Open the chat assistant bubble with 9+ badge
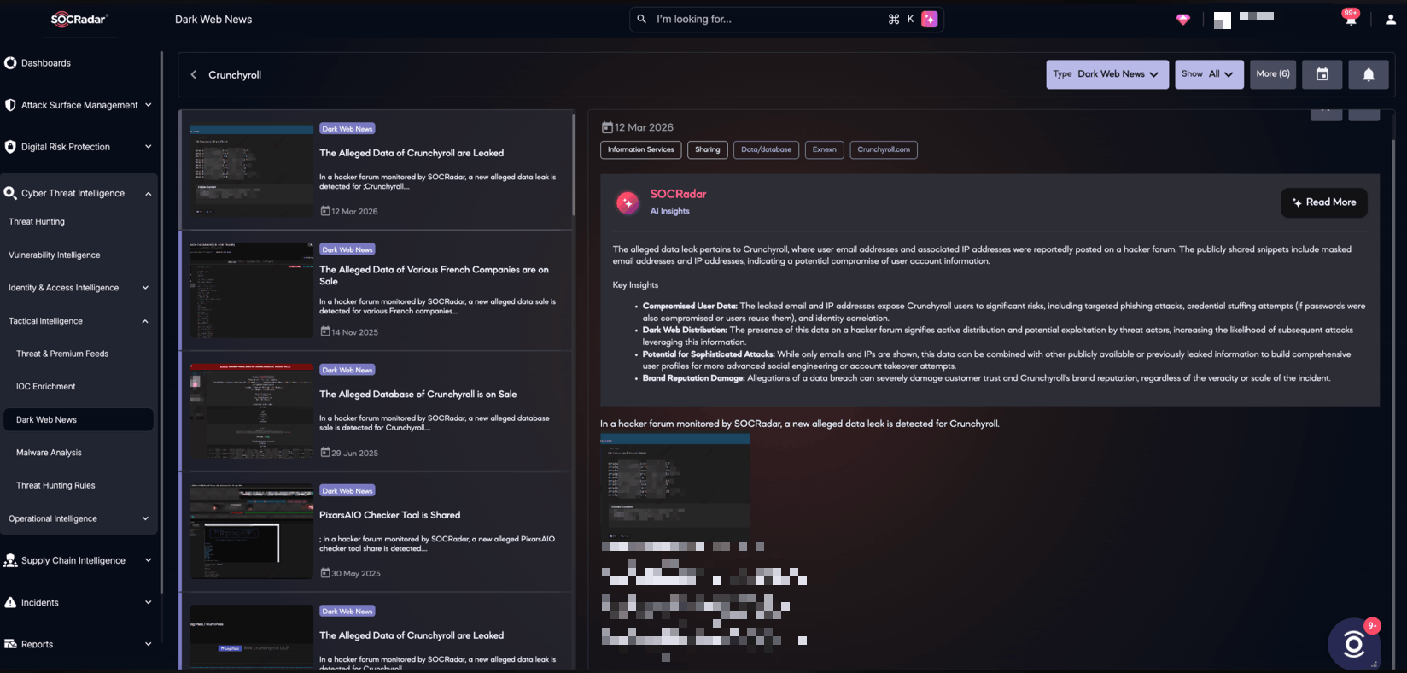Screen dimensions: 1407x673 [1354, 643]
